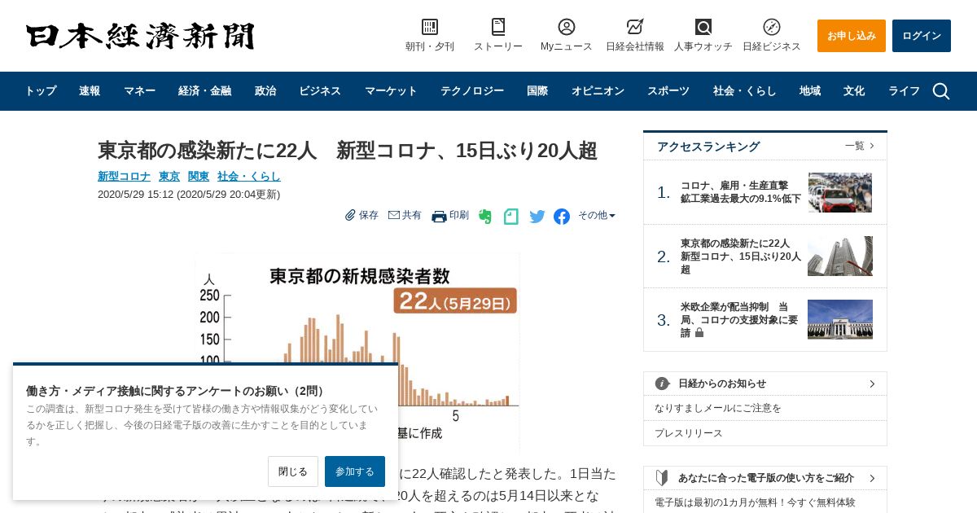Image resolution: width=977 pixels, height=513 pixels.
Task: Open 経済・金融 navigation item
Action: pyautogui.click(x=204, y=91)
